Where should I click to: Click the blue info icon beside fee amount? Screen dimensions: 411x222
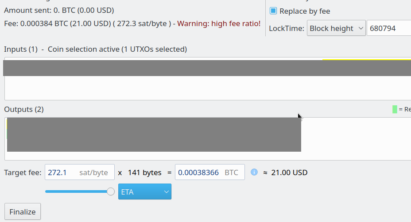pos(254,172)
